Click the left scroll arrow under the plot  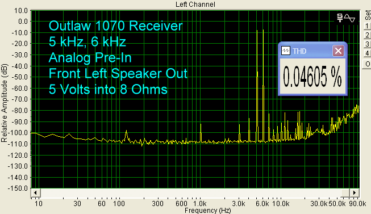(35, 193)
